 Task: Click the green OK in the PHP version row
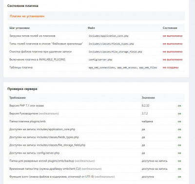pyautogui.click(x=179, y=106)
